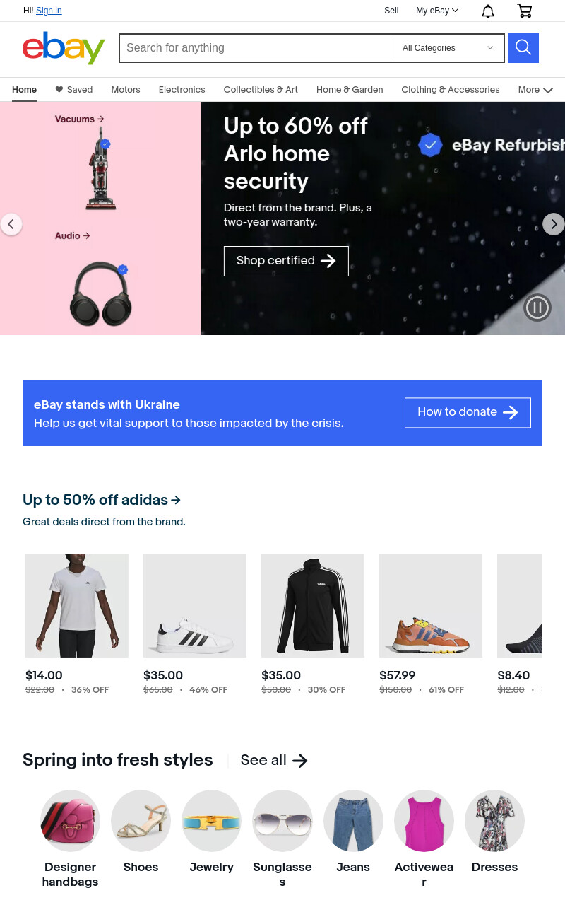This screenshot has height=905, width=565.
Task: Advance to next carousel slide arrow
Action: coord(554,224)
